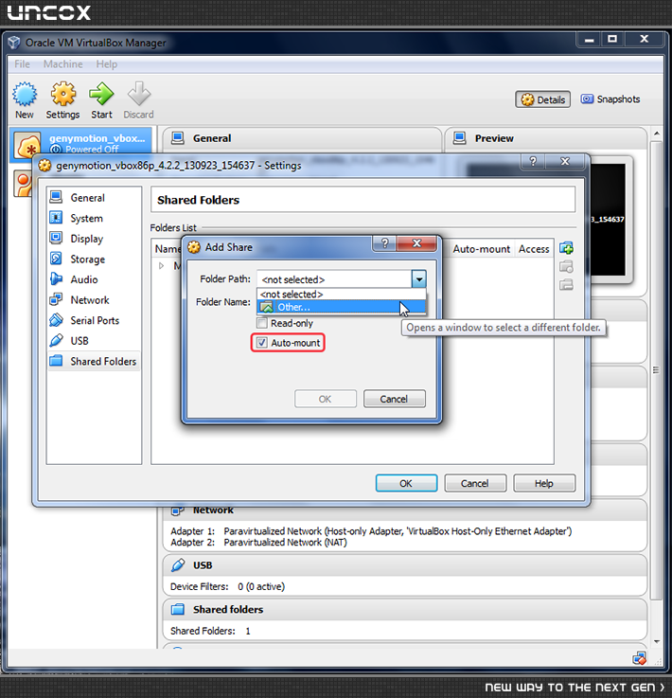672x698 pixels.
Task: Switch to the Snapshots view
Action: tap(610, 99)
